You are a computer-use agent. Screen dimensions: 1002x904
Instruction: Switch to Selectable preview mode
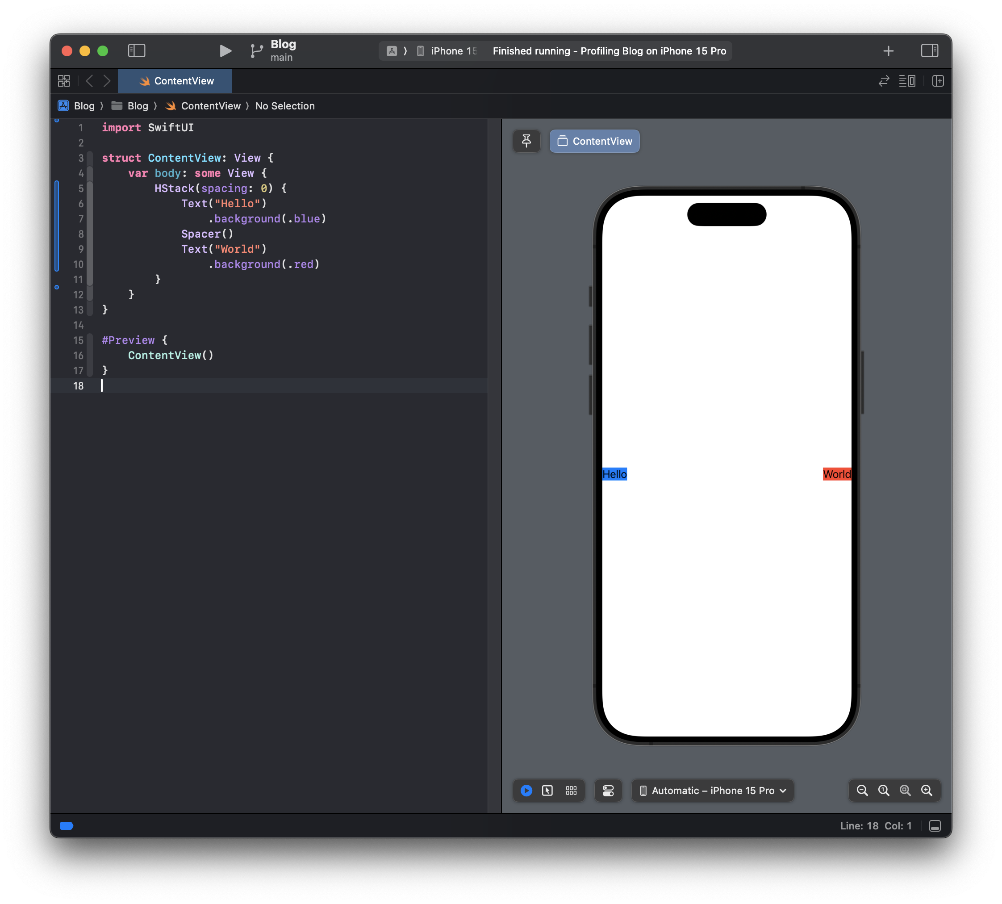click(x=547, y=790)
